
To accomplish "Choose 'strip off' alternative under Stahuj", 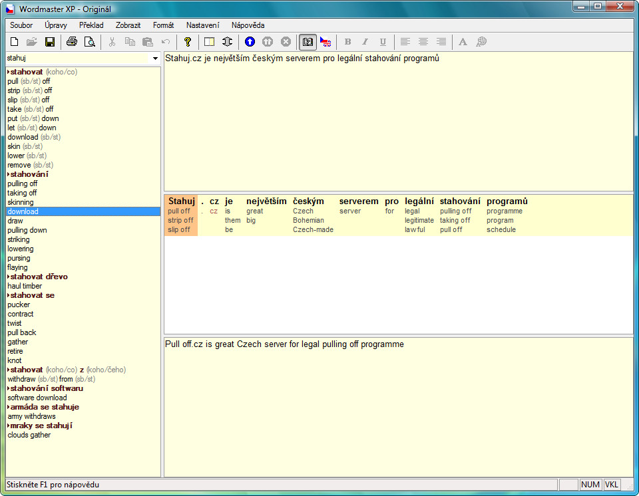I will click(x=180, y=220).
